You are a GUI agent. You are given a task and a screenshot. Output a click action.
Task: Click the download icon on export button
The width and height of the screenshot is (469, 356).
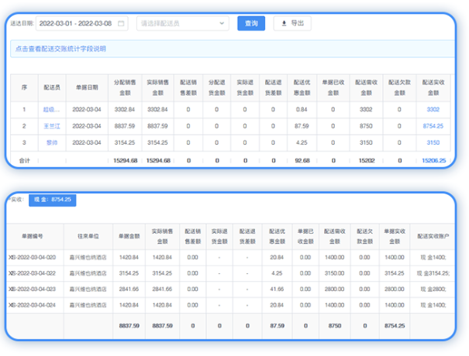(x=285, y=23)
